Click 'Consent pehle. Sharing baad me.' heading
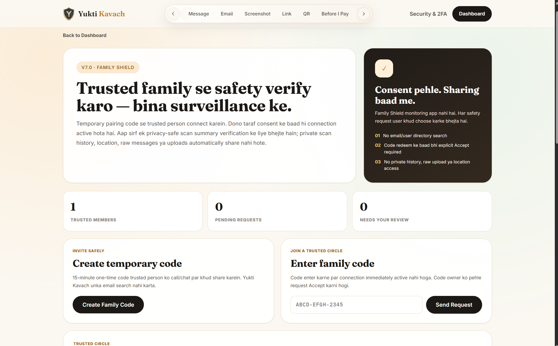558x346 pixels. (x=427, y=95)
